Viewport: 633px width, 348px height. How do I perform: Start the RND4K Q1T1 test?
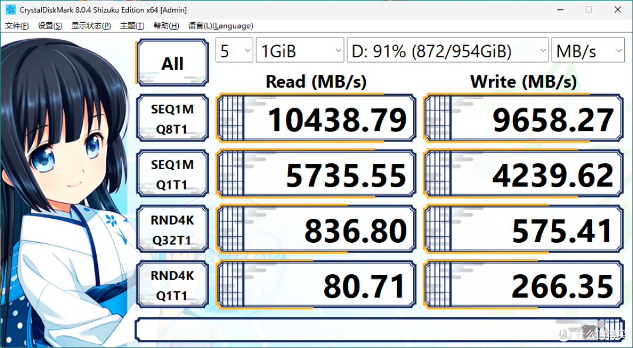tap(172, 285)
